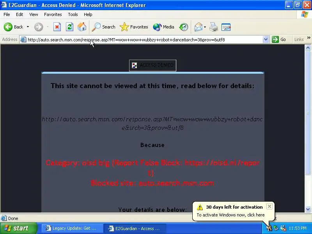This screenshot has height=234, width=312.
Task: Click the page icon in the Address bar
Action: pos(23,40)
